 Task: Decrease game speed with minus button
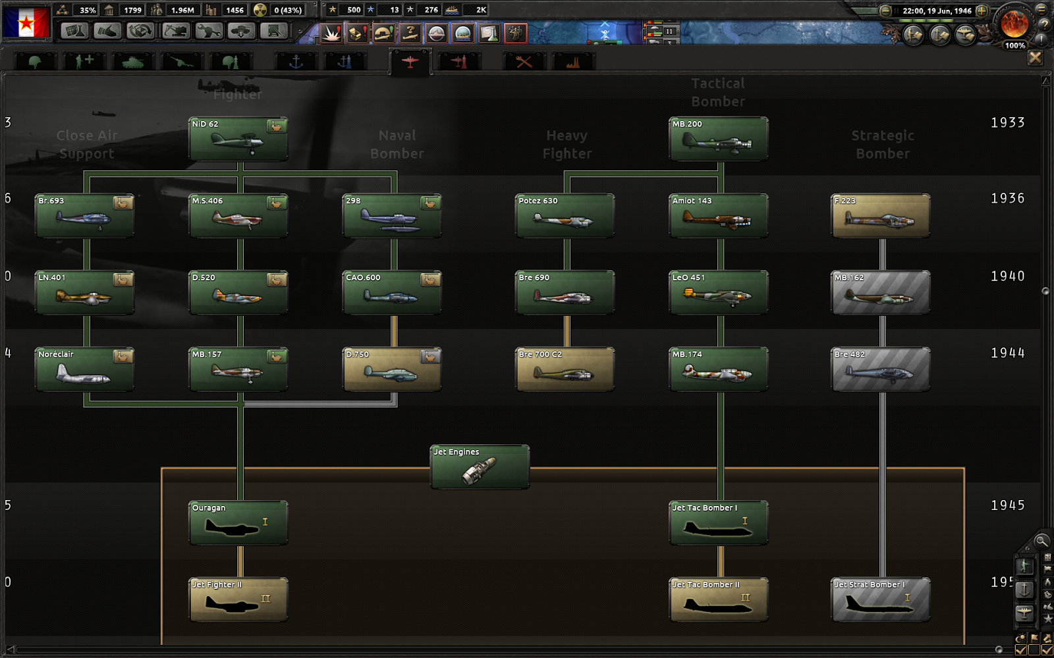tap(886, 11)
